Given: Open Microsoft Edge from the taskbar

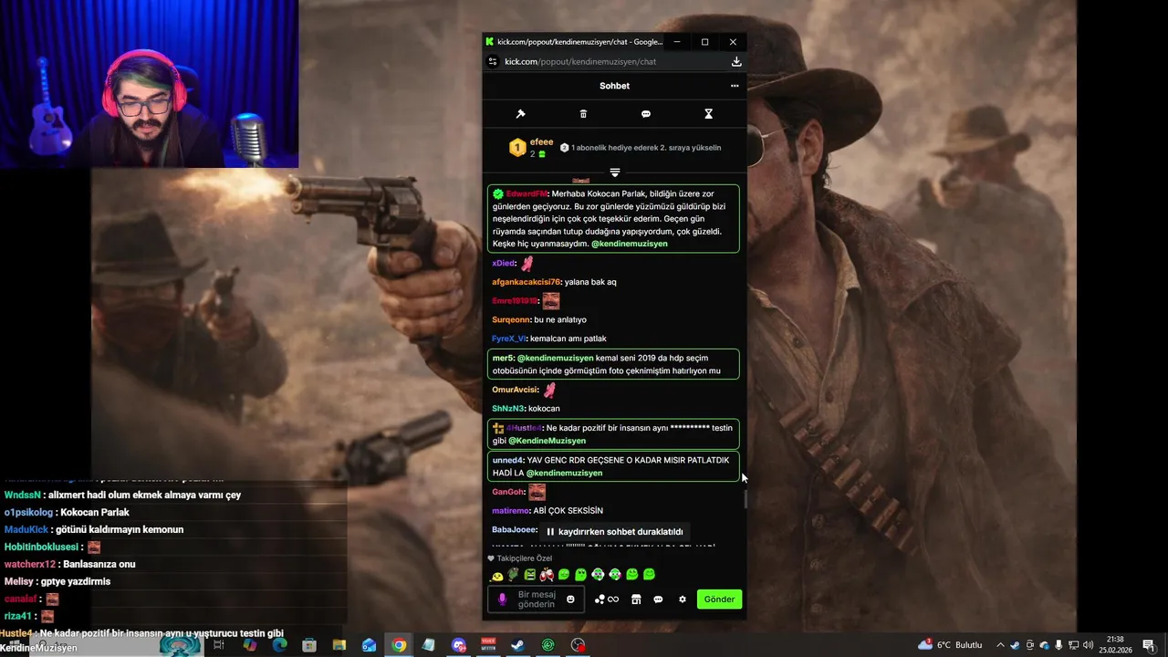Looking at the screenshot, I should 279,645.
